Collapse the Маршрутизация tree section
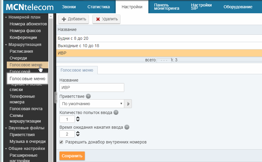The image size is (262, 162). (x=6, y=45)
